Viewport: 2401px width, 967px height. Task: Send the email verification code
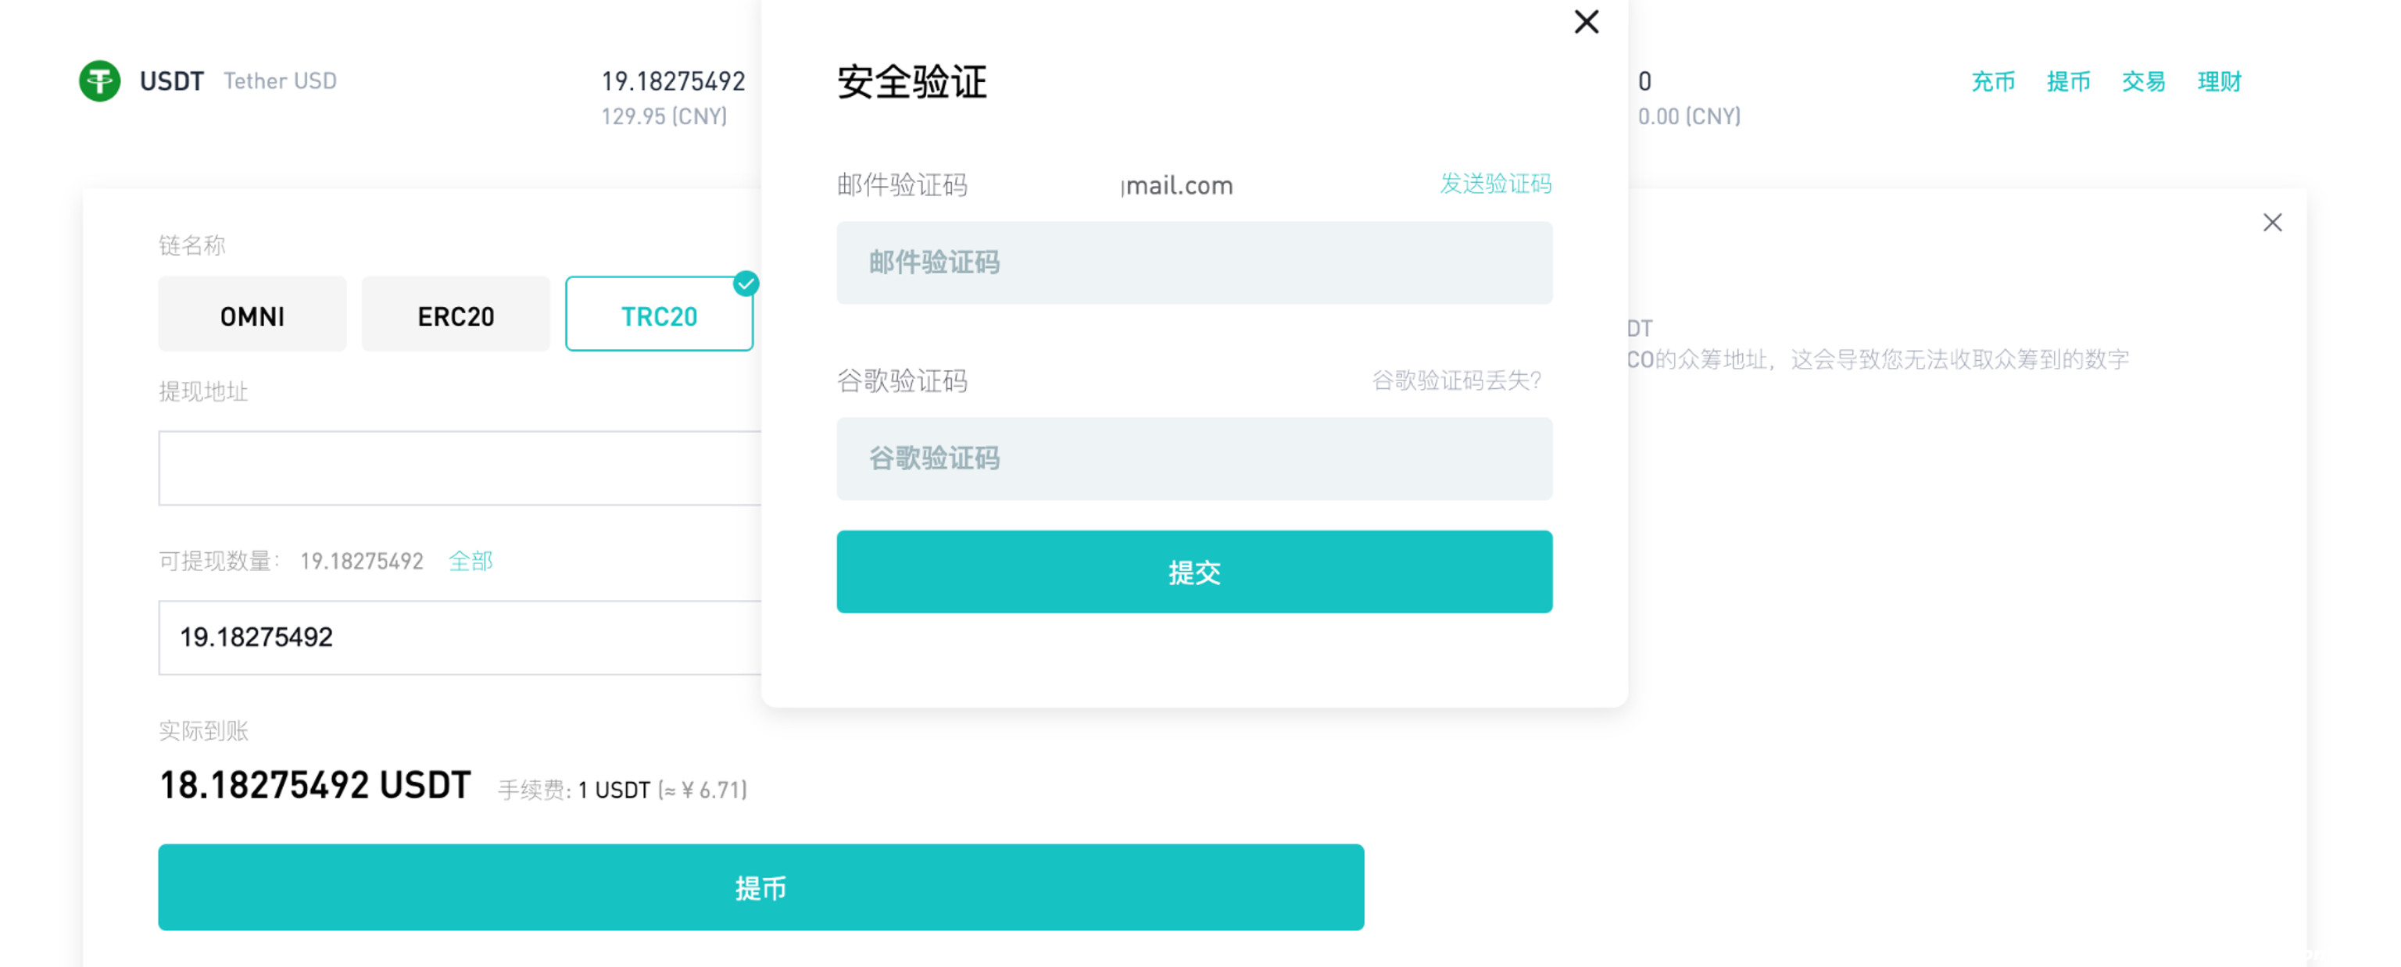(1494, 184)
